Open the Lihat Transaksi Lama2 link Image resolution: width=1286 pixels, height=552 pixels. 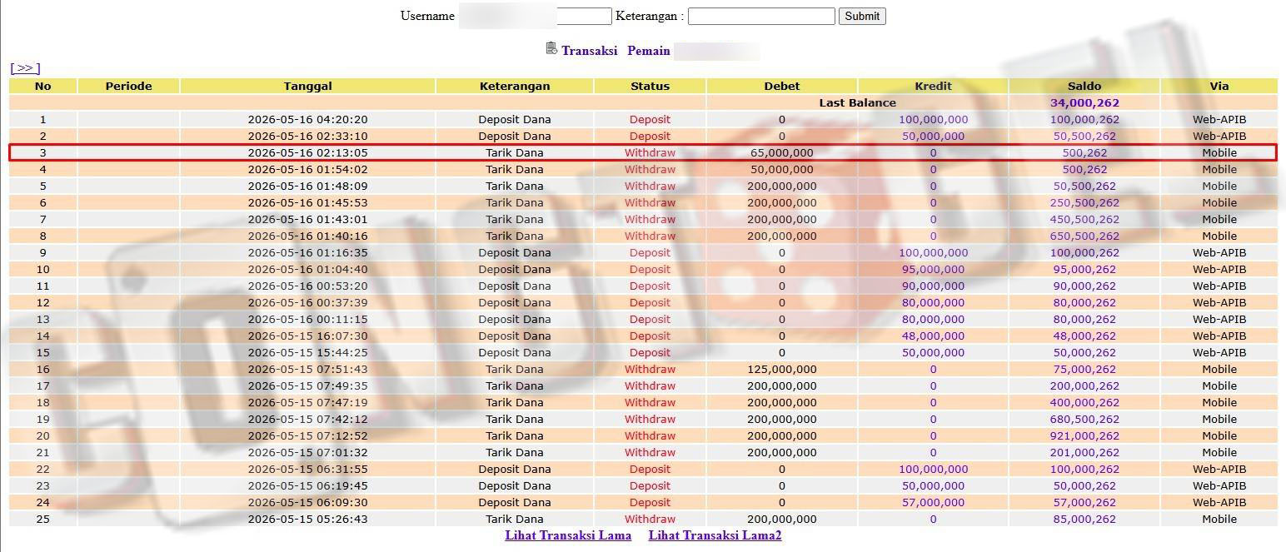(715, 535)
